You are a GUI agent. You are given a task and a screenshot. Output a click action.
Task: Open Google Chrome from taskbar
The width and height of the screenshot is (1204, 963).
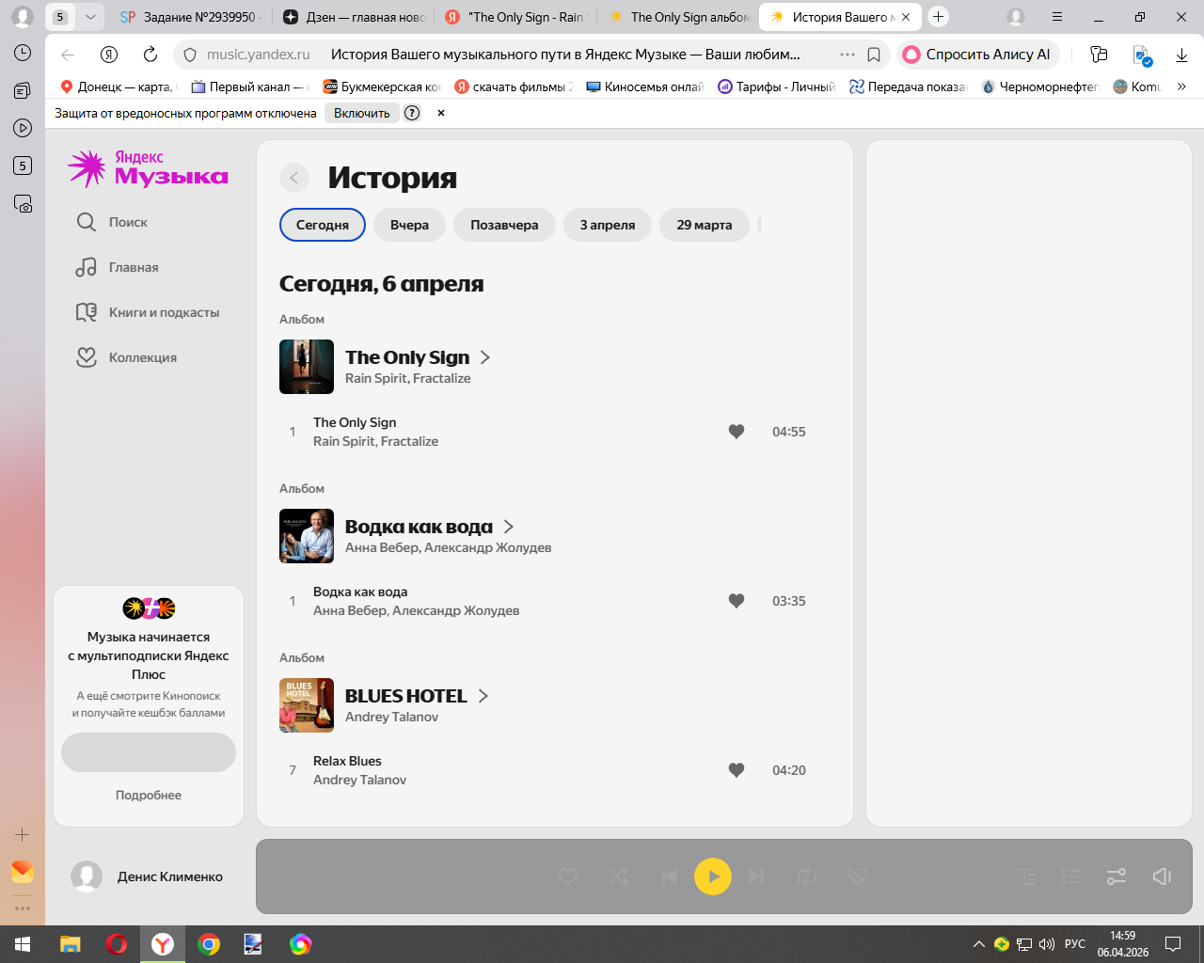click(209, 944)
